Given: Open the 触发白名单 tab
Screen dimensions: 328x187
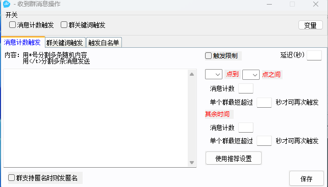Looking at the screenshot, I should (x=104, y=43).
